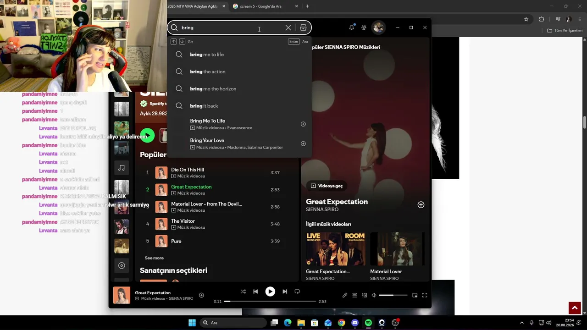Image resolution: width=587 pixels, height=330 pixels.
Task: Expand popular tracks with See more
Action: 154,258
